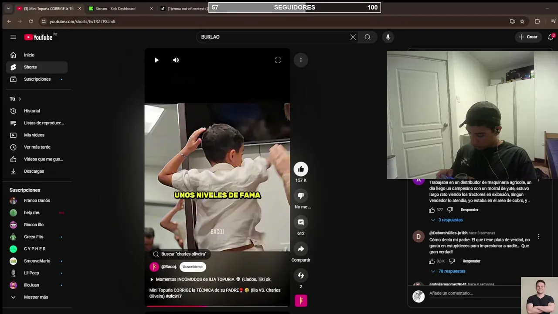Reply to DeborahGiles comment

point(471,261)
